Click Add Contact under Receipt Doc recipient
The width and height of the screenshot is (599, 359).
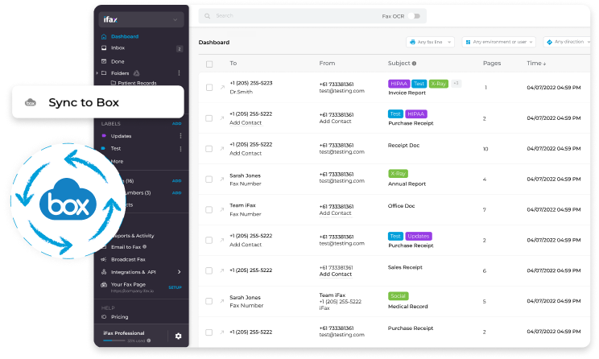pos(246,153)
